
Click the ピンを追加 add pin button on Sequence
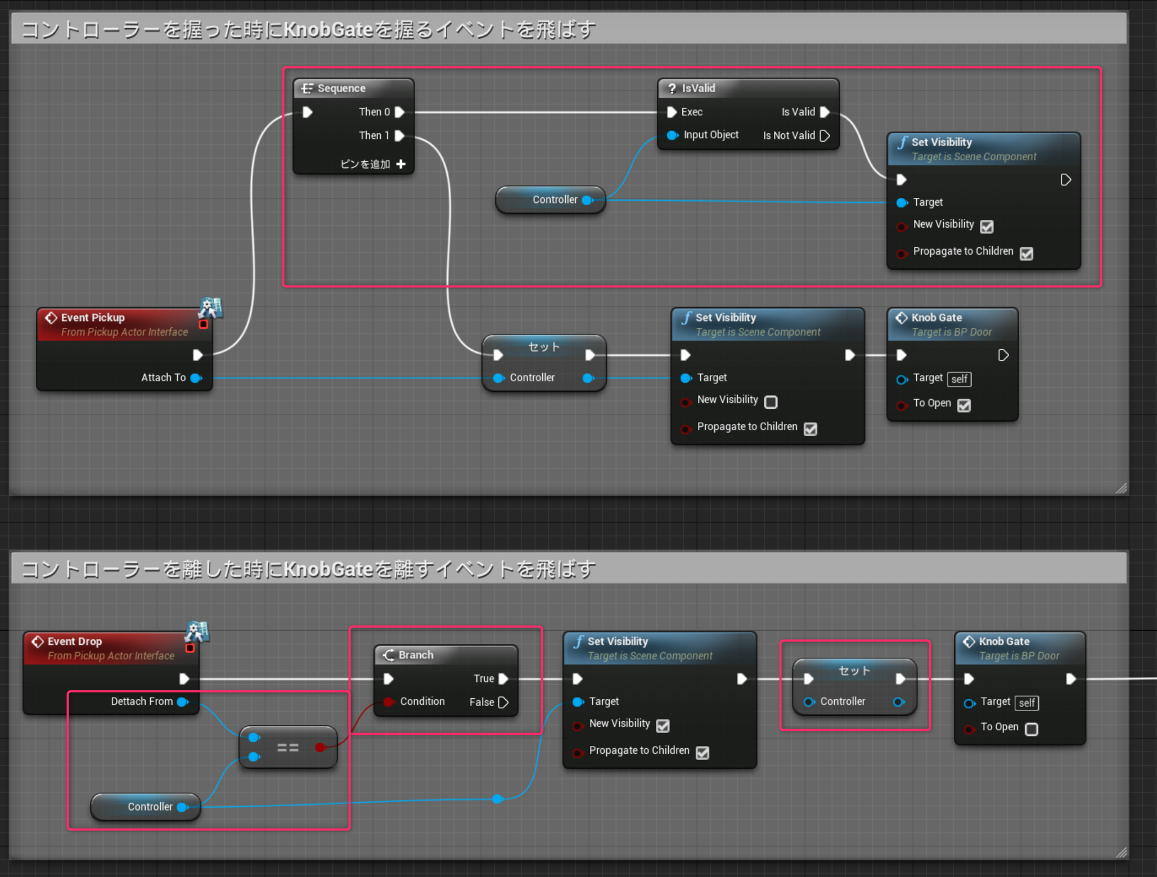point(400,164)
